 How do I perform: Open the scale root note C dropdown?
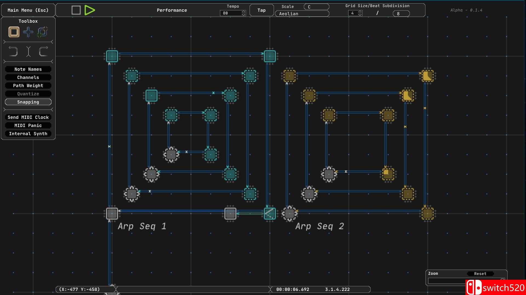click(316, 7)
